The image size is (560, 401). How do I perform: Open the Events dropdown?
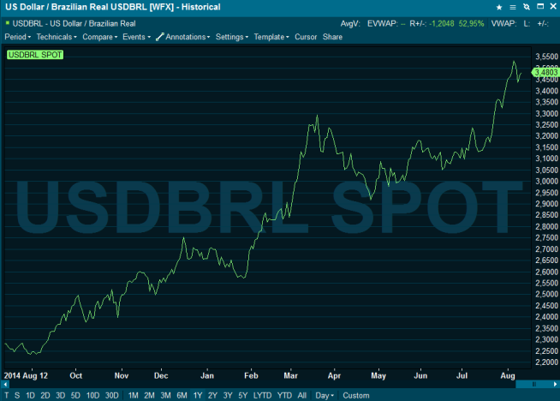(136, 37)
